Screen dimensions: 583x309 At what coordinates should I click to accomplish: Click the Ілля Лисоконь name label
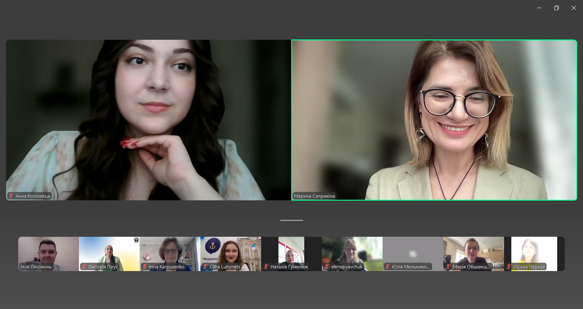36,267
